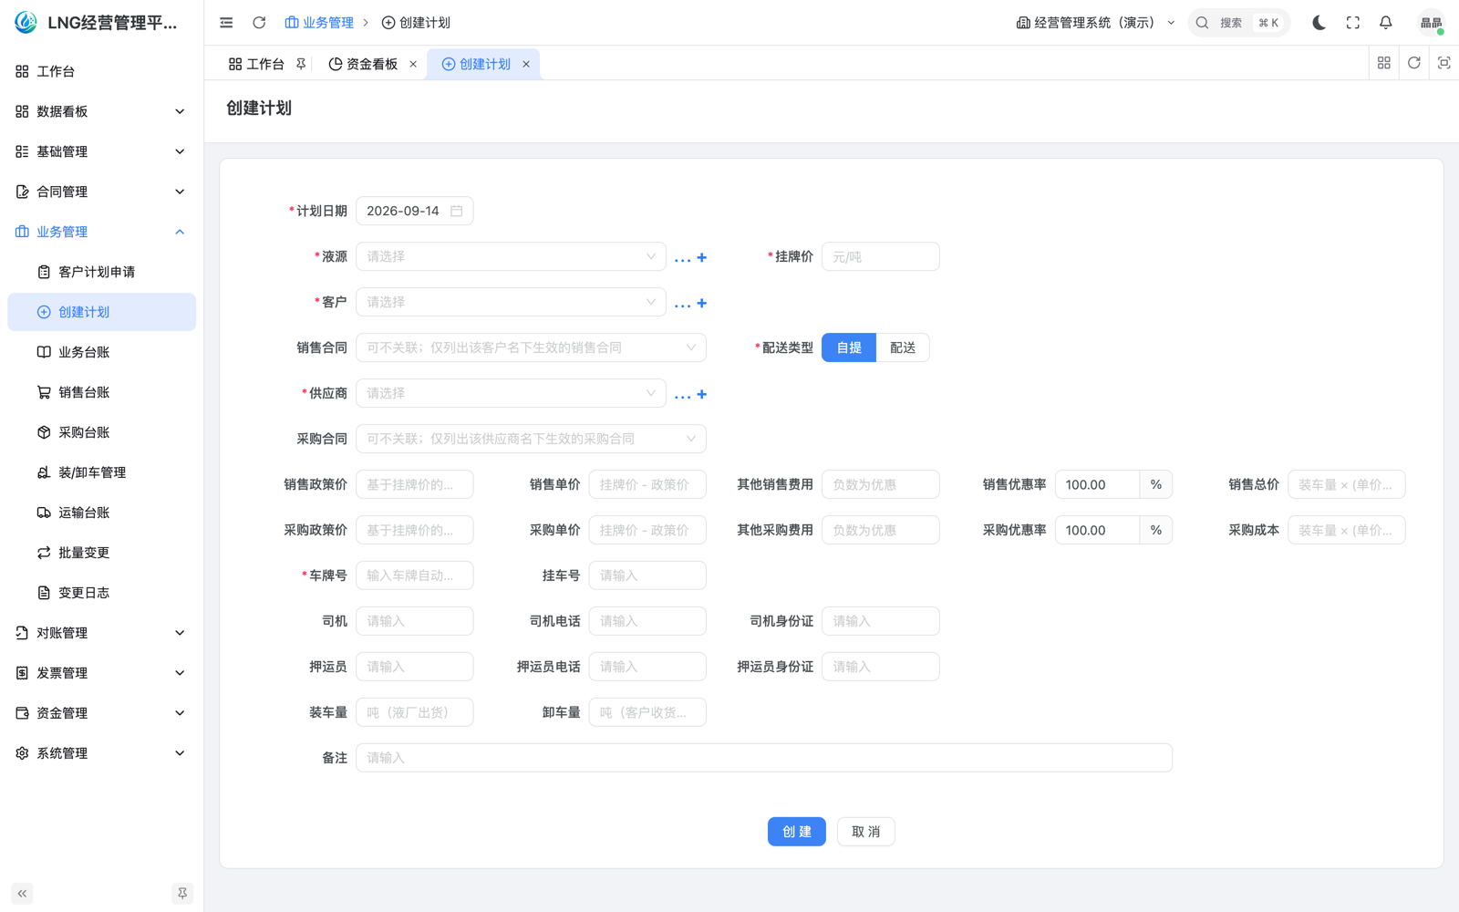Screen dimensions: 1459x912
Task: Enter fullscreen mode icon
Action: click(x=1352, y=23)
